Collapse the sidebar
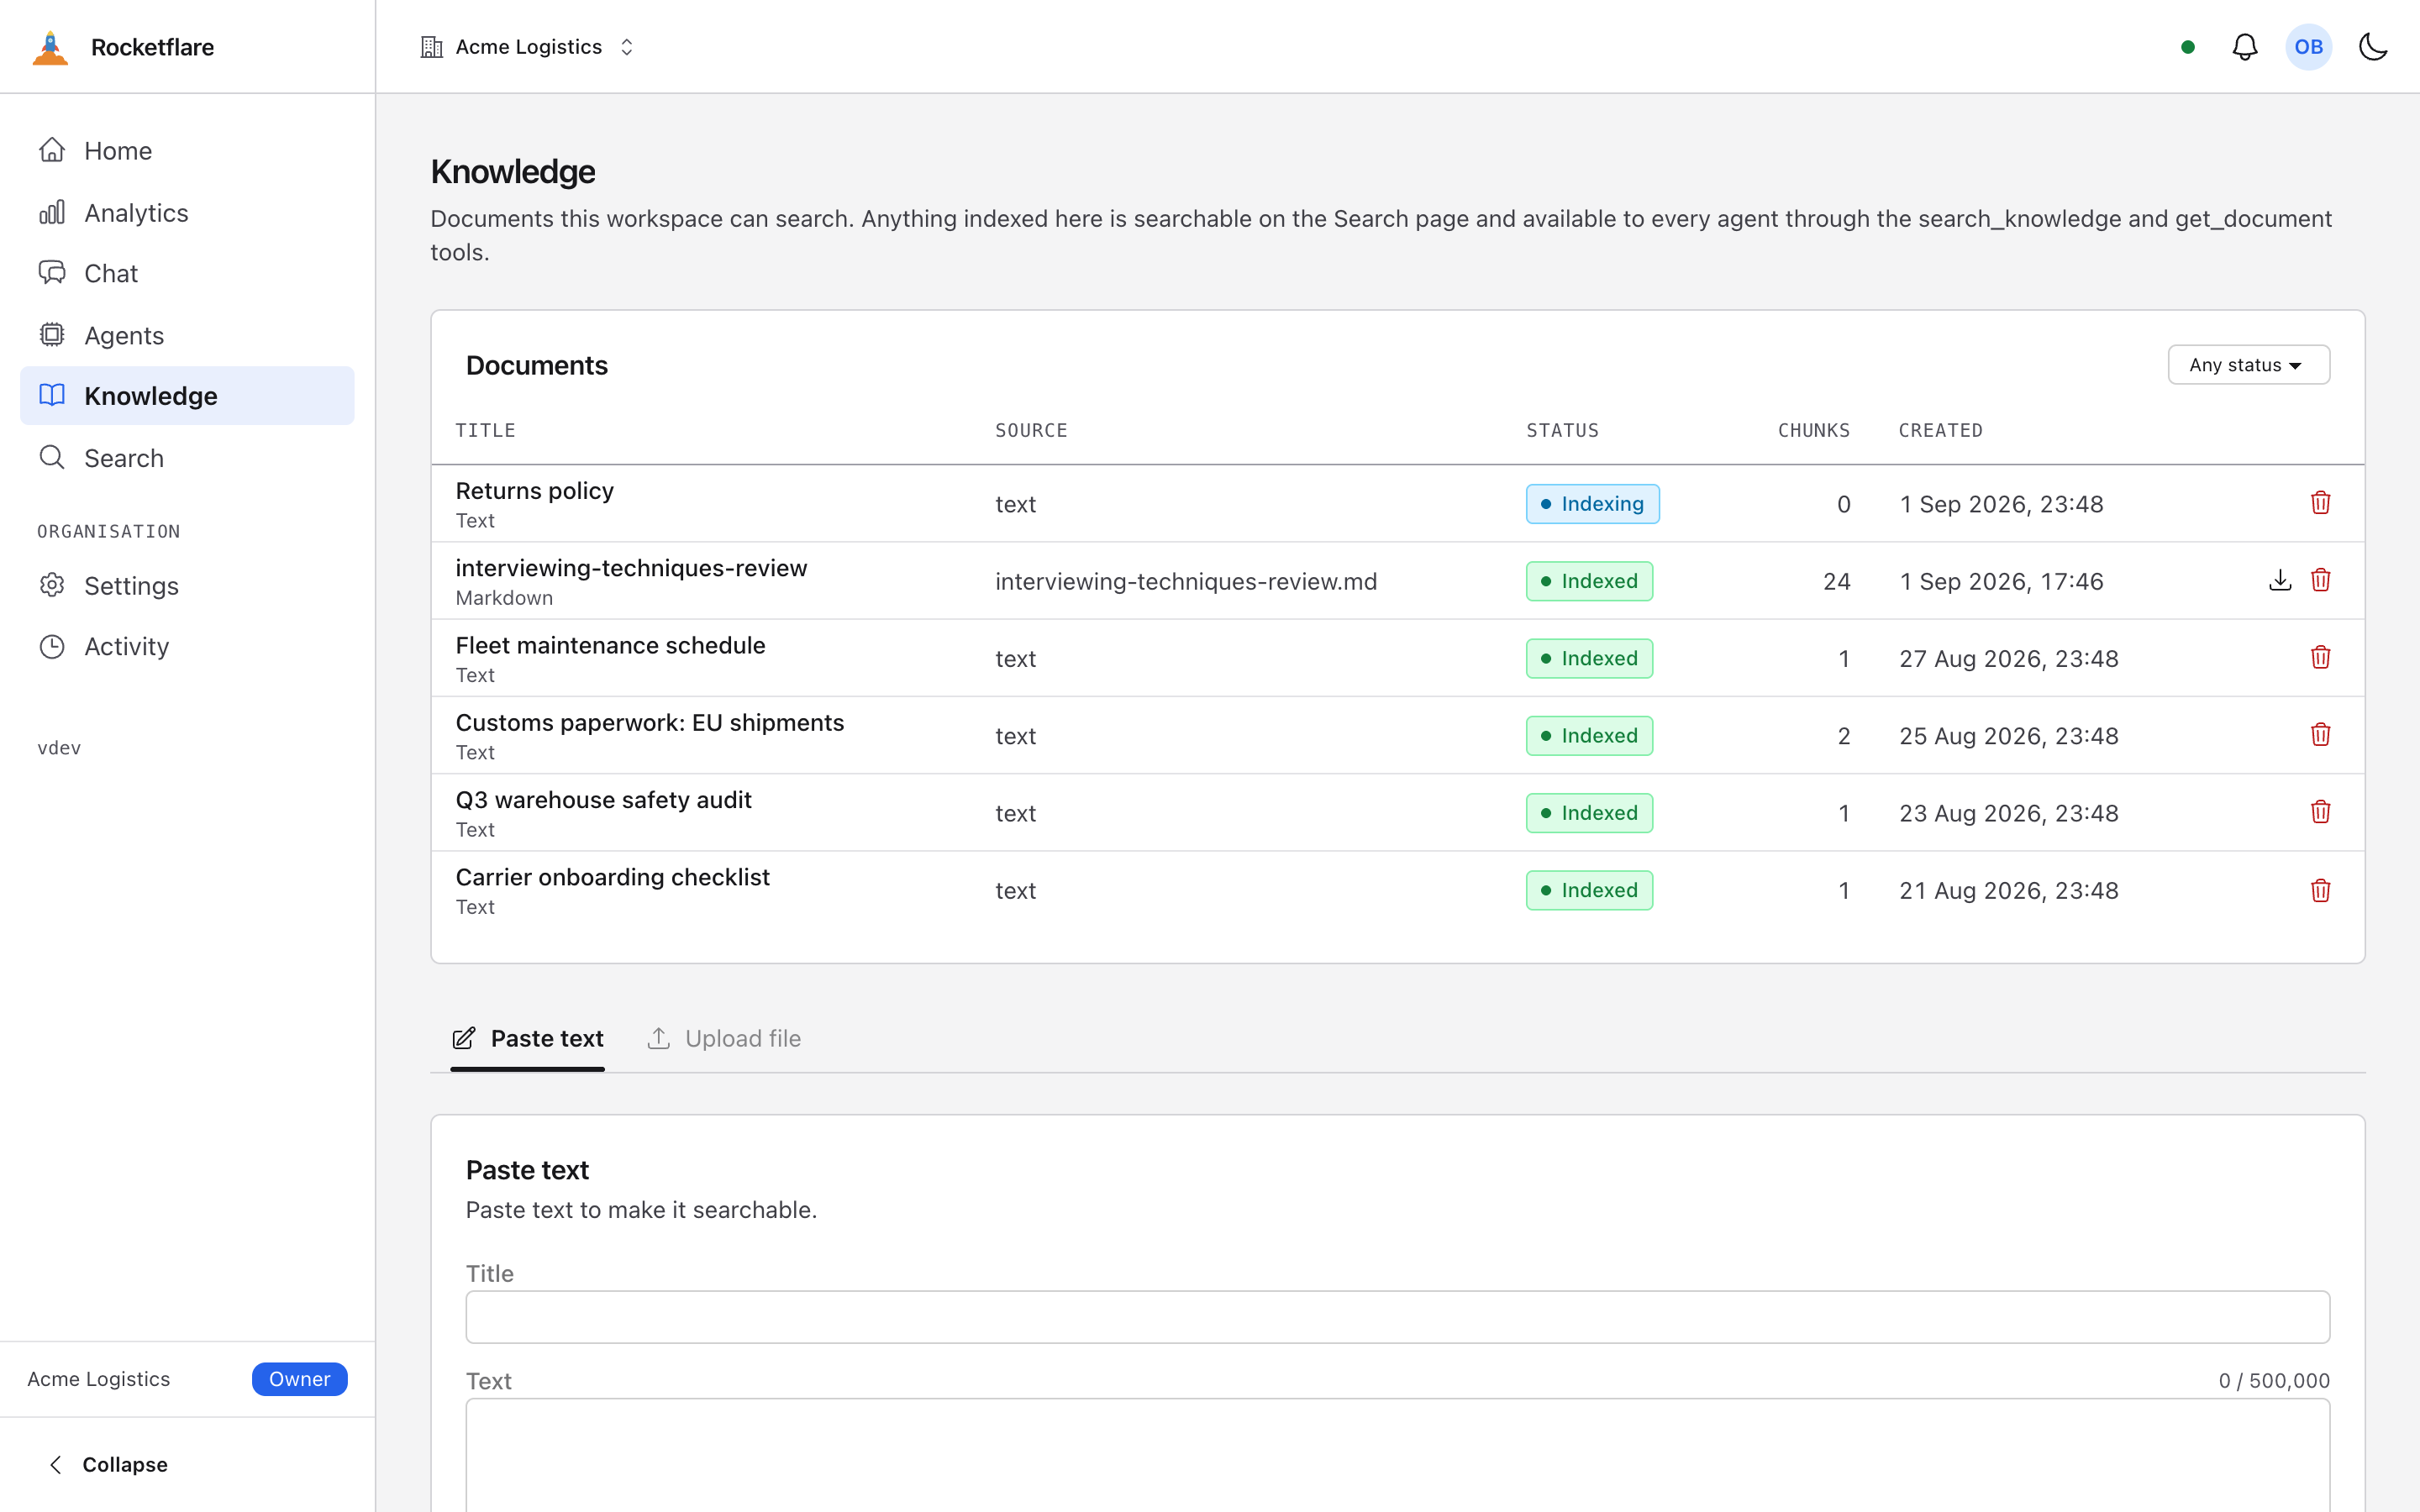This screenshot has width=2420, height=1512. coord(108,1465)
